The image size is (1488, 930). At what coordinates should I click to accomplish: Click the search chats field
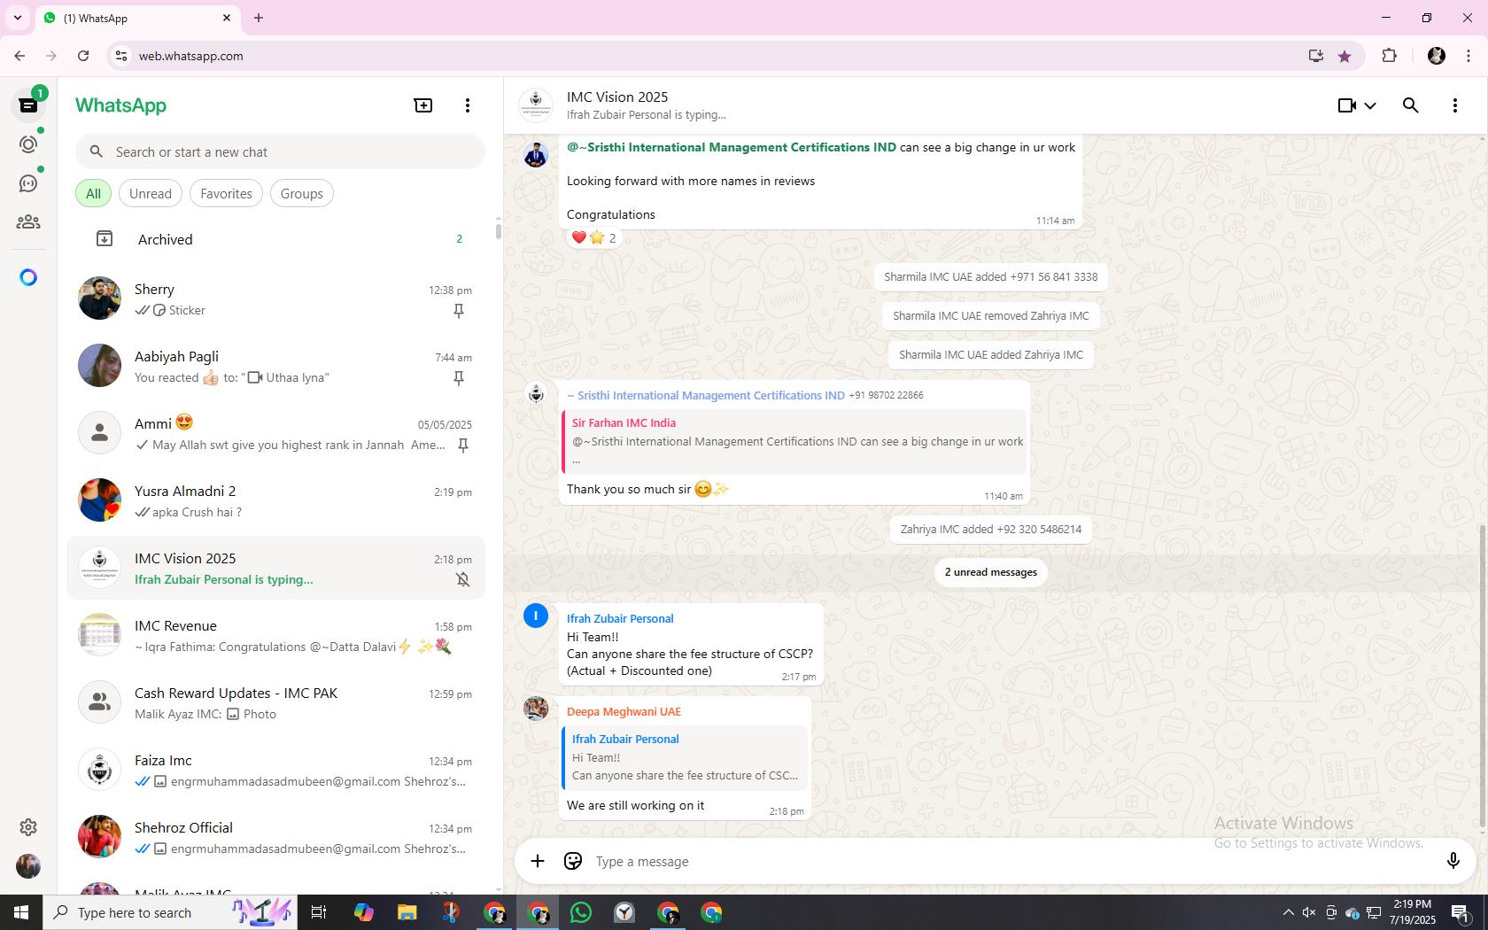coord(280,151)
